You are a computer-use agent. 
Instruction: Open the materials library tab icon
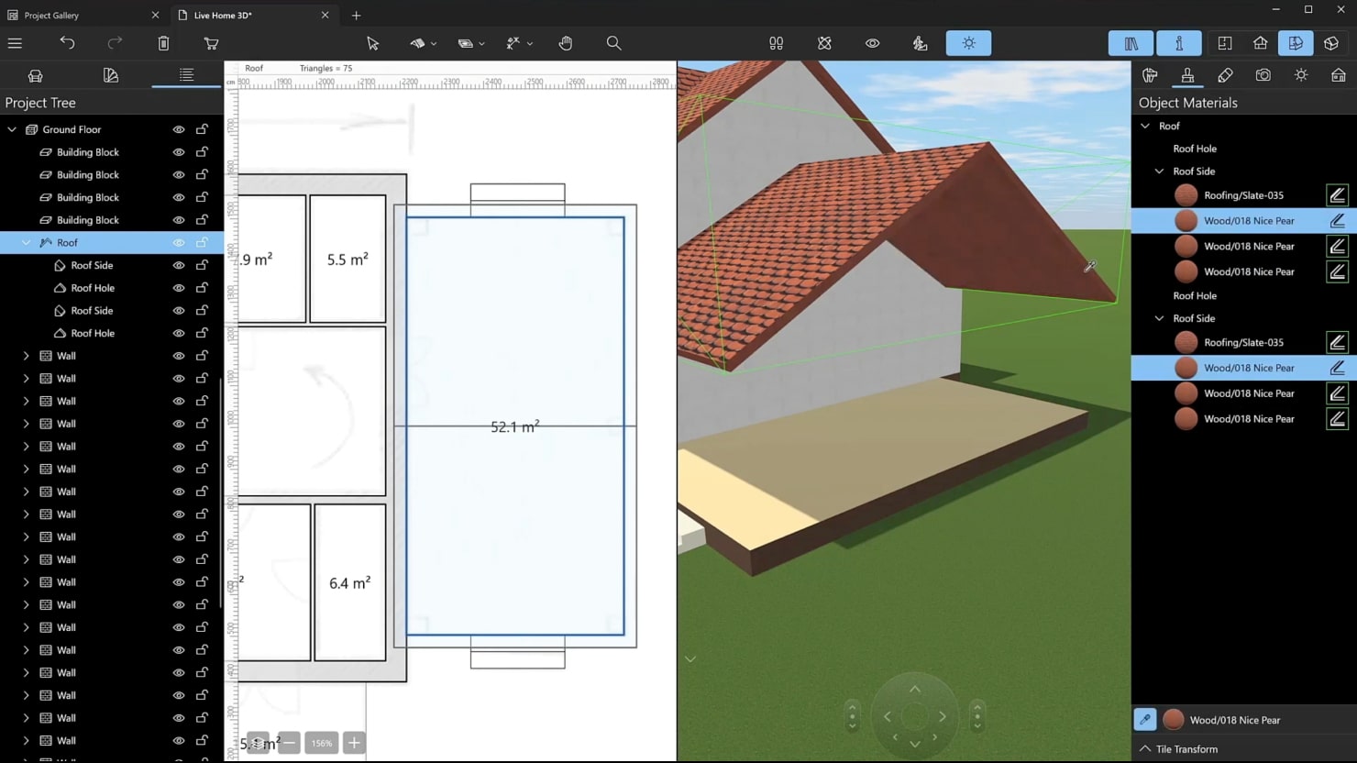(111, 75)
